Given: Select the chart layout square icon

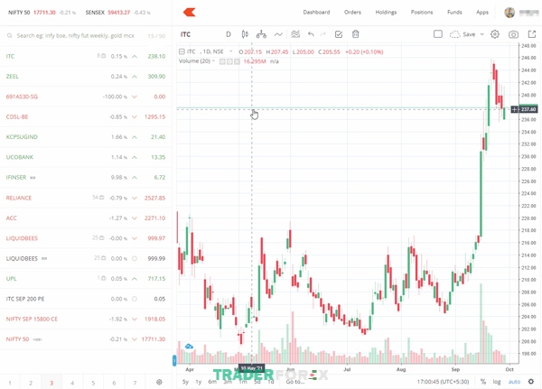Looking at the screenshot, I should (438, 34).
